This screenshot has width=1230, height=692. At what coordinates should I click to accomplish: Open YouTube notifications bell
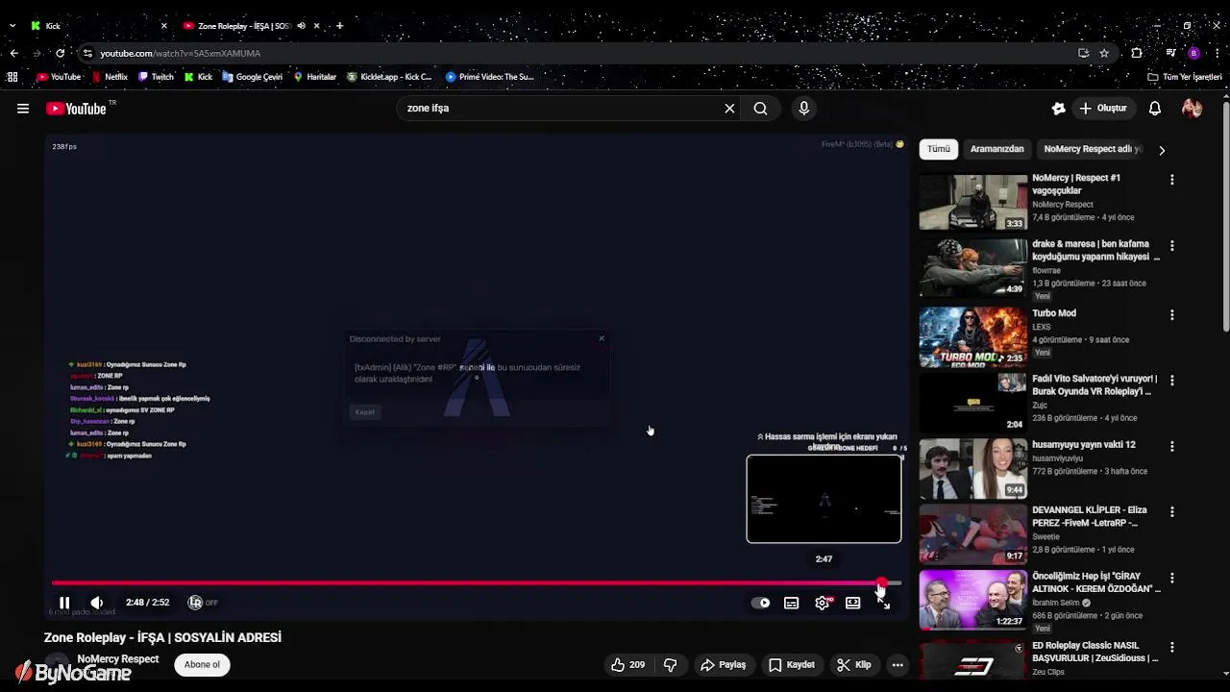point(1155,109)
